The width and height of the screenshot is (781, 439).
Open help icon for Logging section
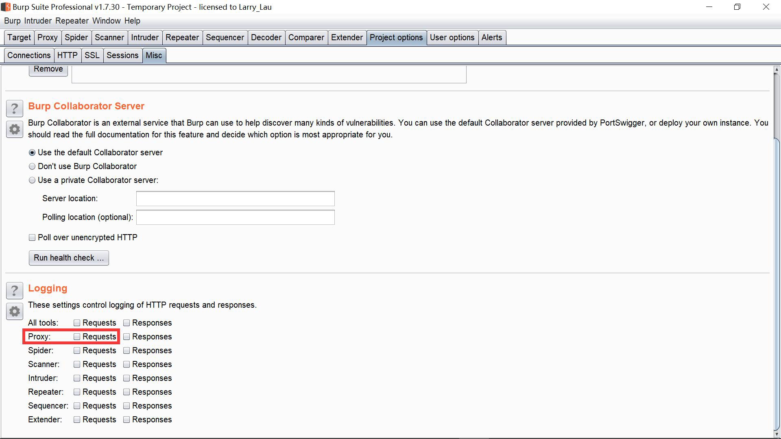pos(15,291)
